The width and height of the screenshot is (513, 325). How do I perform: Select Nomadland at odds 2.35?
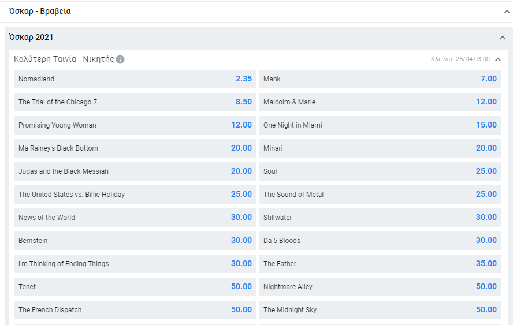coord(135,79)
